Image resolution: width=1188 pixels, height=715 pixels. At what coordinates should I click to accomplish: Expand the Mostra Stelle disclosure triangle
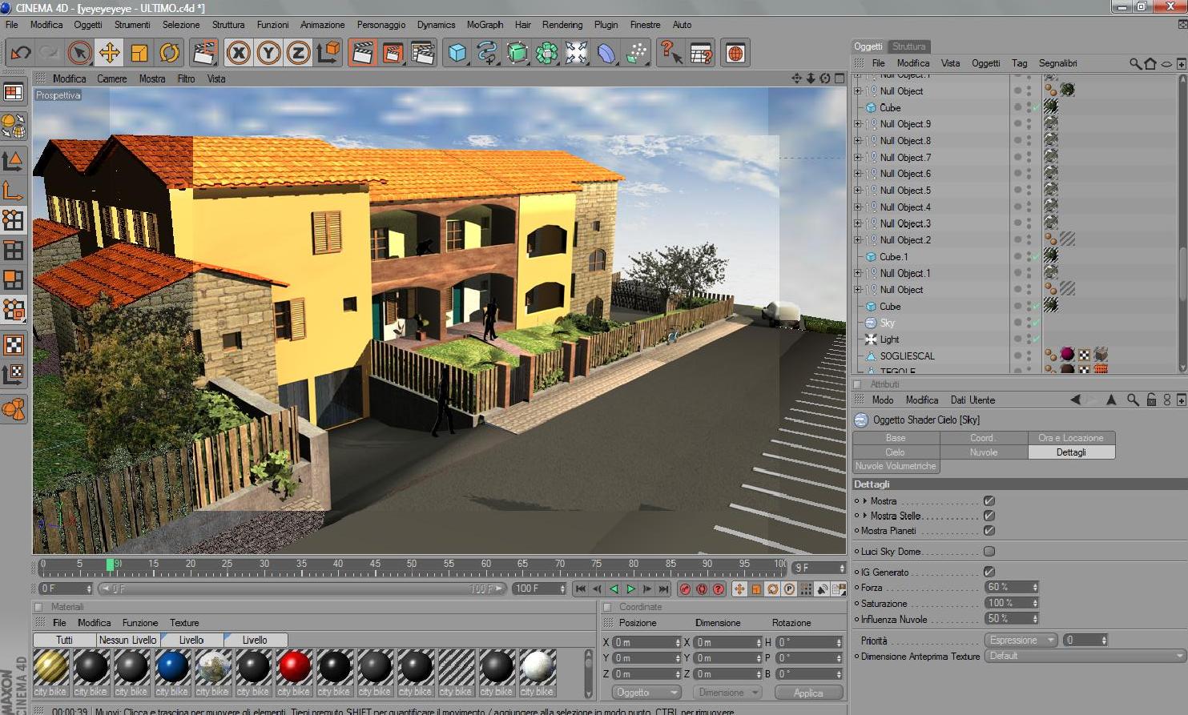click(x=865, y=516)
